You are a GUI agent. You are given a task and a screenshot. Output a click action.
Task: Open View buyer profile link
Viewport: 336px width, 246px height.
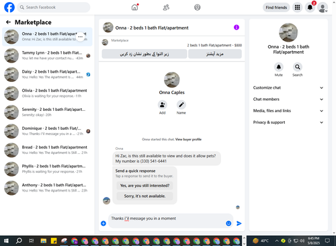tap(188, 139)
